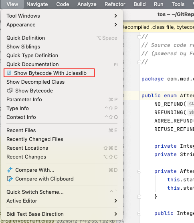Click the Compare With arrows icon
Image resolution: width=194 pixels, height=223 pixels.
10,170
